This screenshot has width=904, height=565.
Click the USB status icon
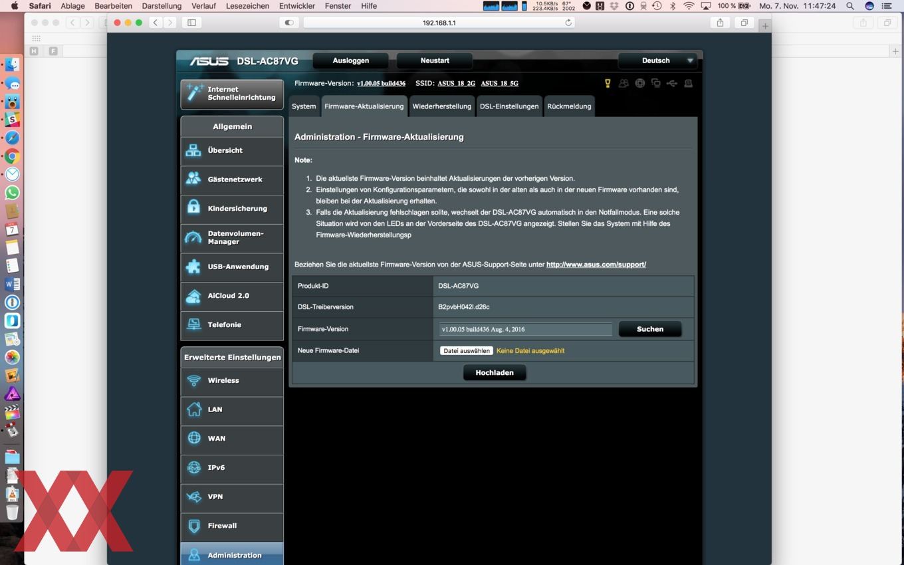pyautogui.click(x=672, y=83)
